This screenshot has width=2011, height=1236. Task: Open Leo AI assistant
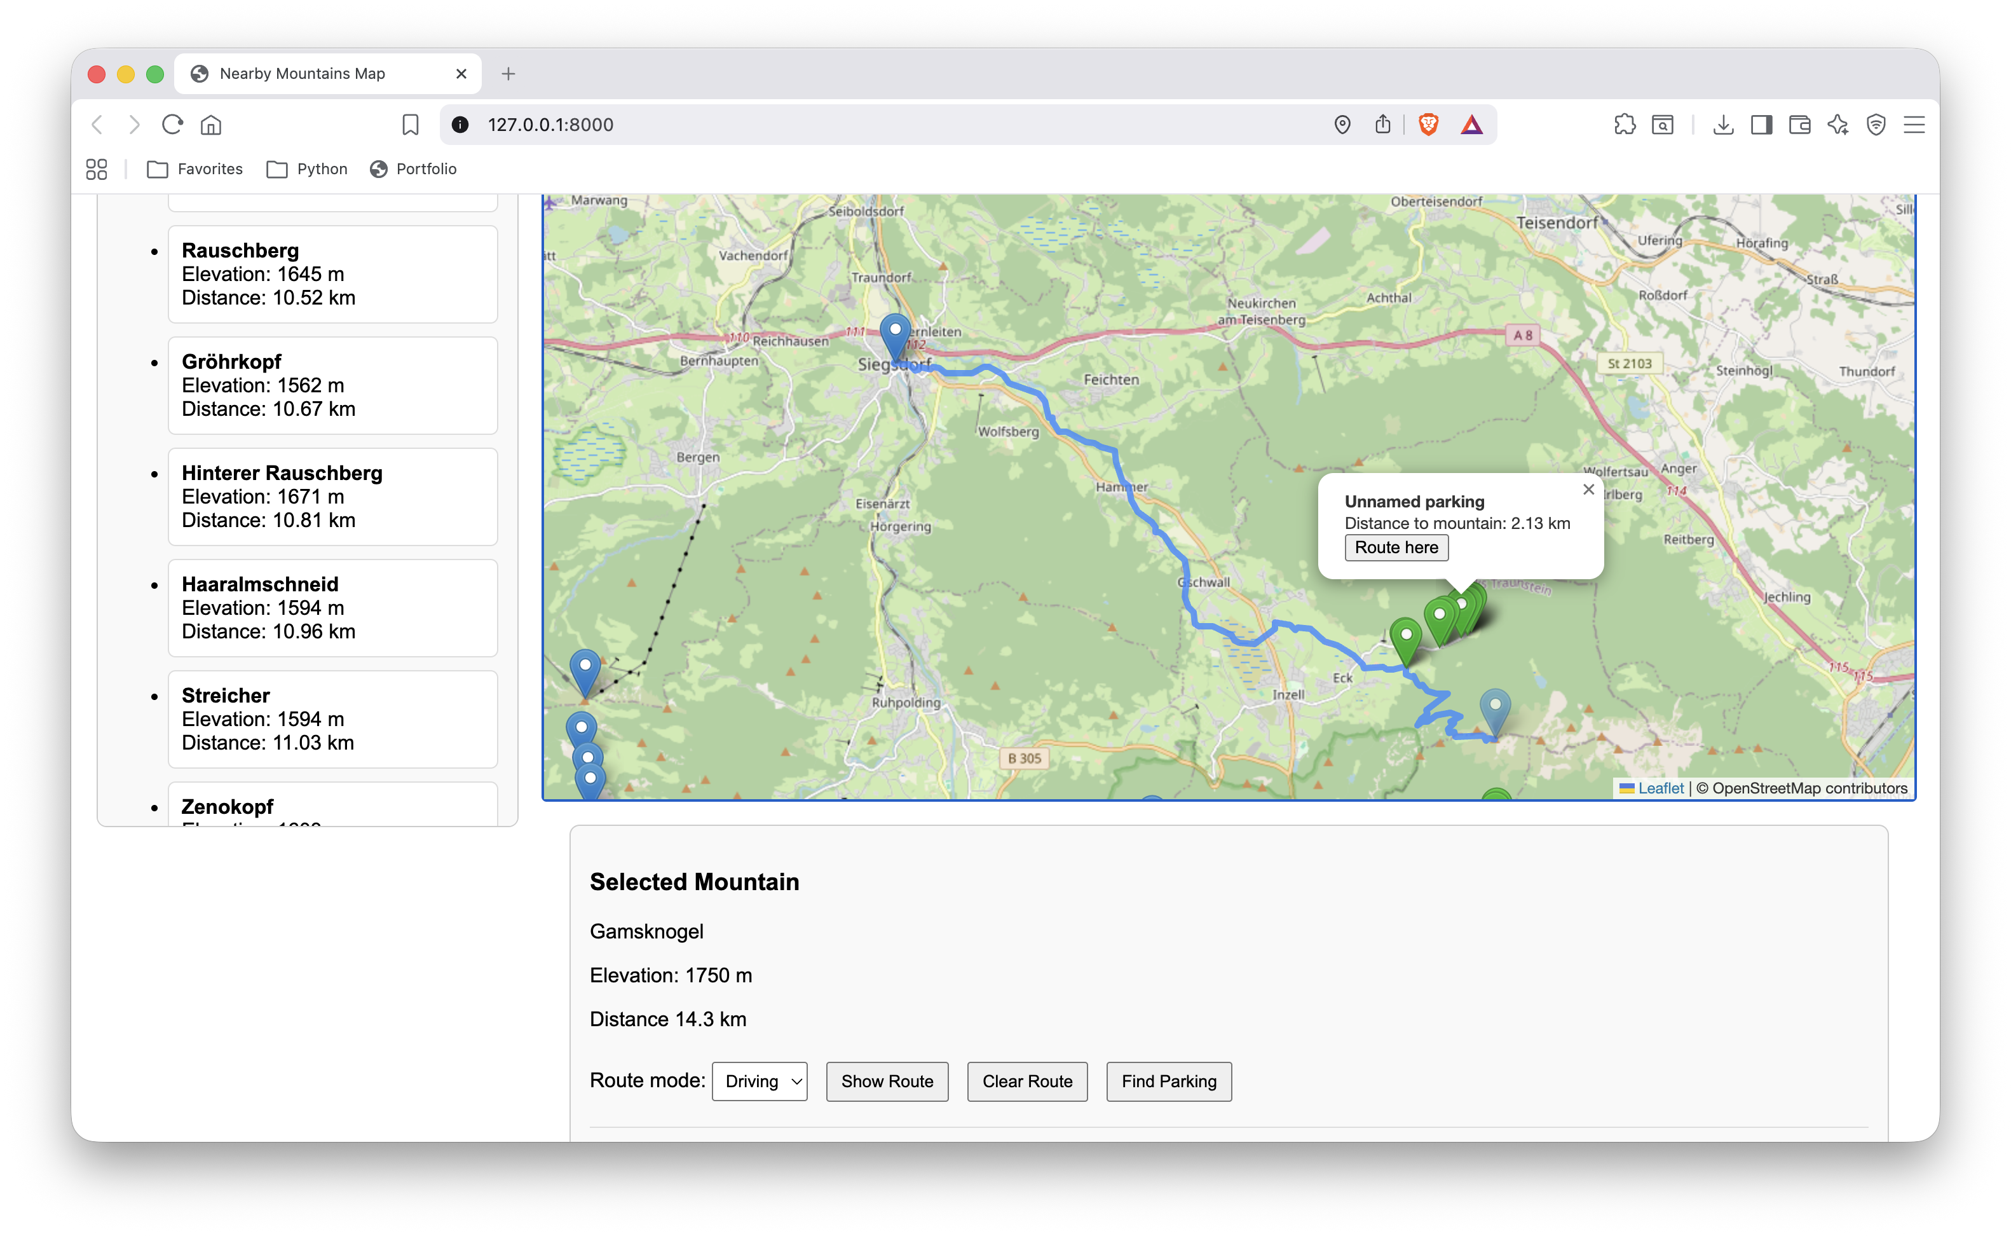[x=1837, y=124]
